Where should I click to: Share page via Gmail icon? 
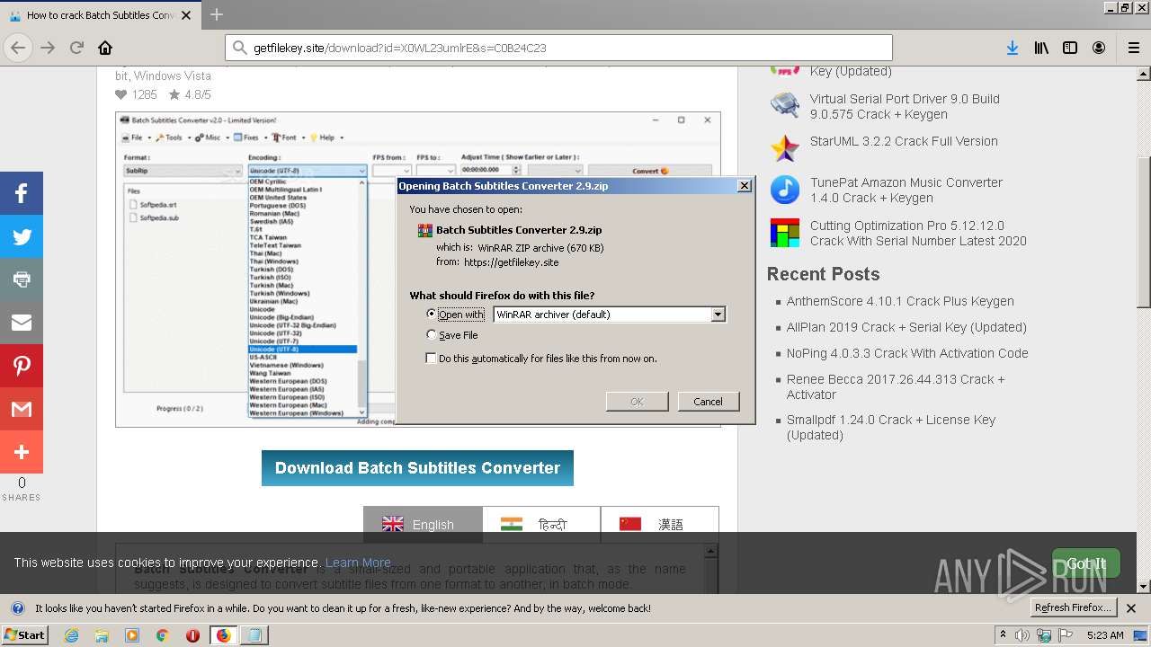pos(22,409)
